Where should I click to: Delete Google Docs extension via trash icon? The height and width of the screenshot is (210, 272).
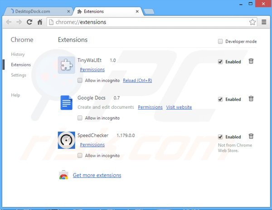click(x=251, y=99)
